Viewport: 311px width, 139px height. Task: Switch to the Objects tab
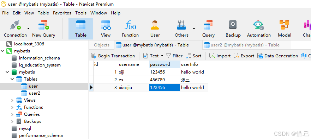click(102, 45)
